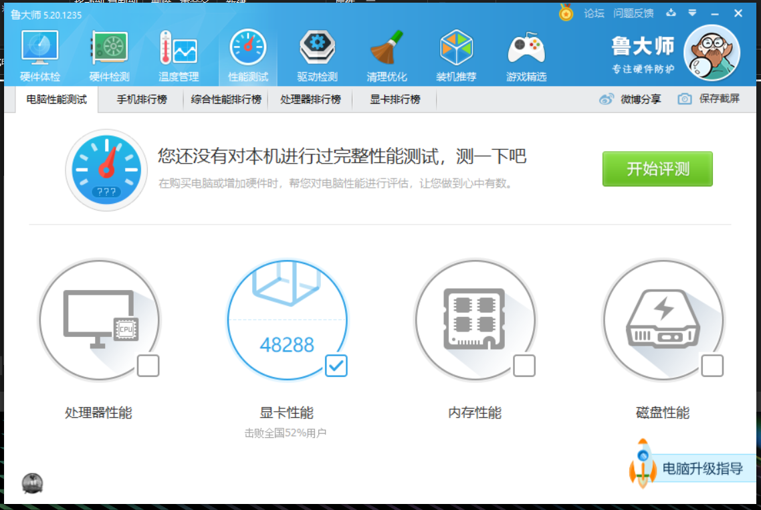
Task: Click the 内存性能 label
Action: (475, 413)
